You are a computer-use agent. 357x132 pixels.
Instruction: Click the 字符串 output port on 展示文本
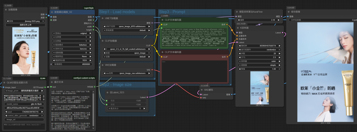click(x=94, y=87)
